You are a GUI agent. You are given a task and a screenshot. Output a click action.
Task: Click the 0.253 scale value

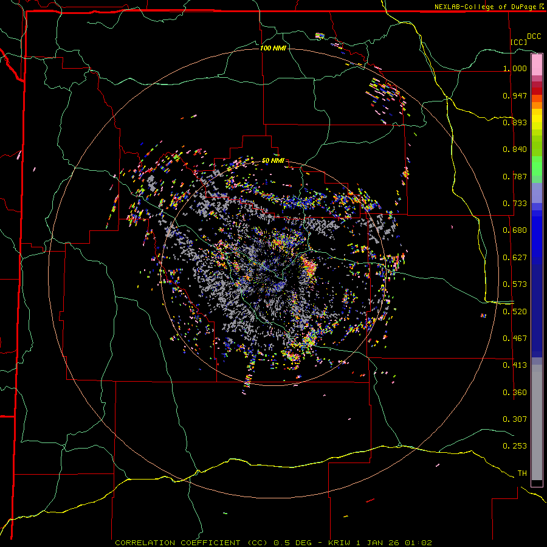click(x=515, y=446)
